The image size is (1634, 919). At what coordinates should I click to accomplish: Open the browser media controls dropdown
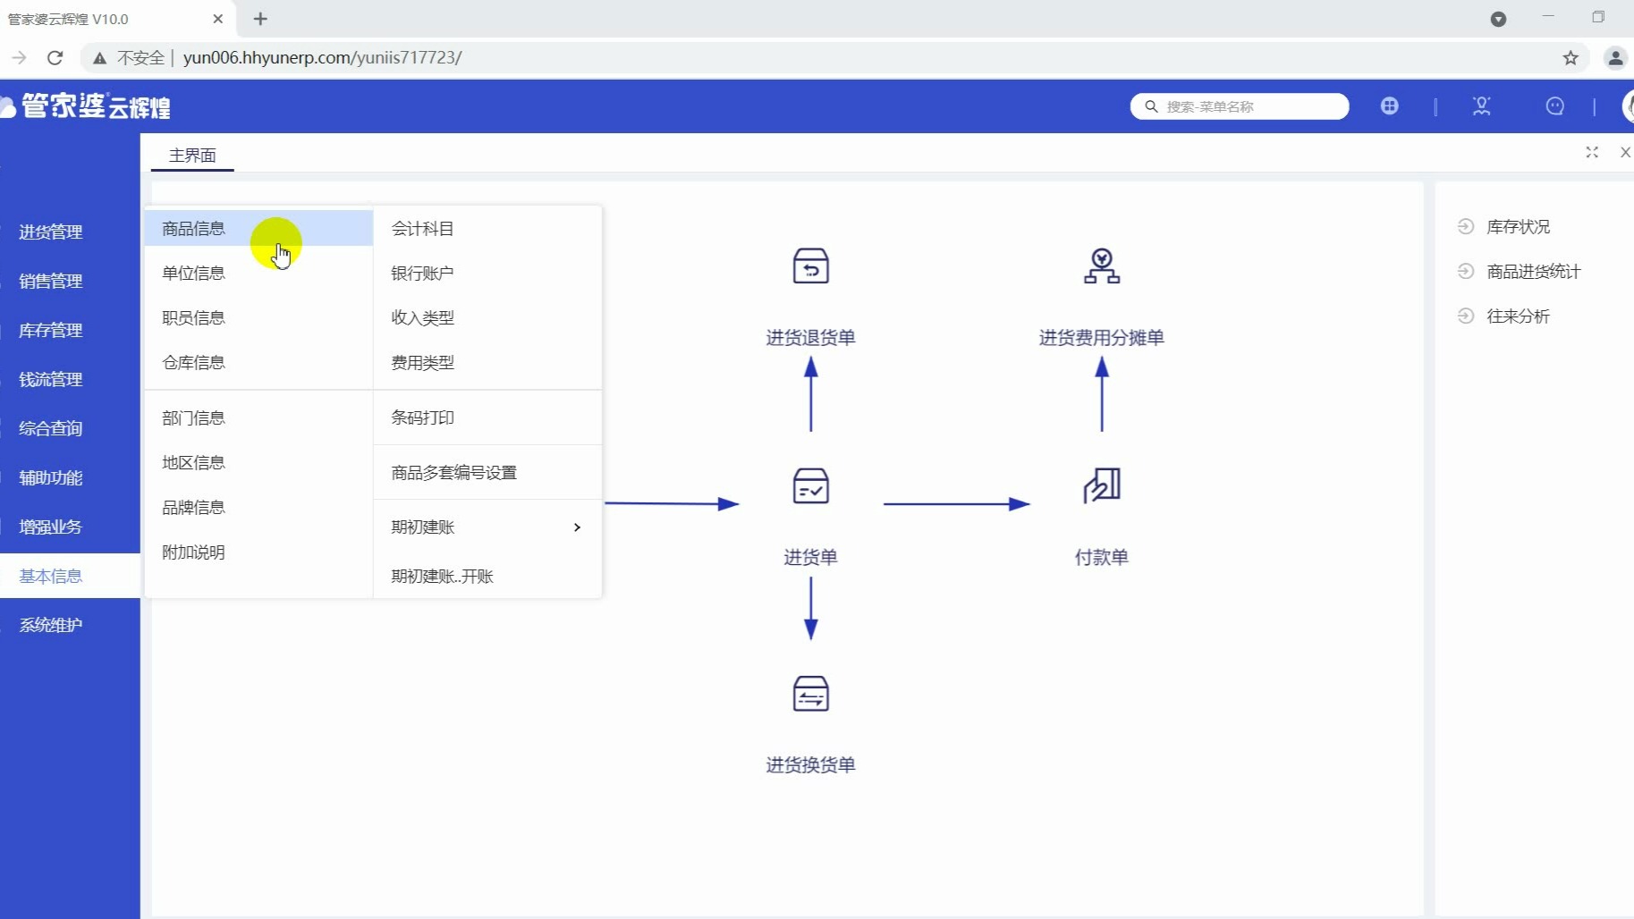tap(1499, 18)
